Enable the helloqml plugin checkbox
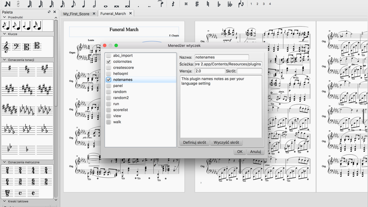368x207 pixels. pyautogui.click(x=108, y=73)
